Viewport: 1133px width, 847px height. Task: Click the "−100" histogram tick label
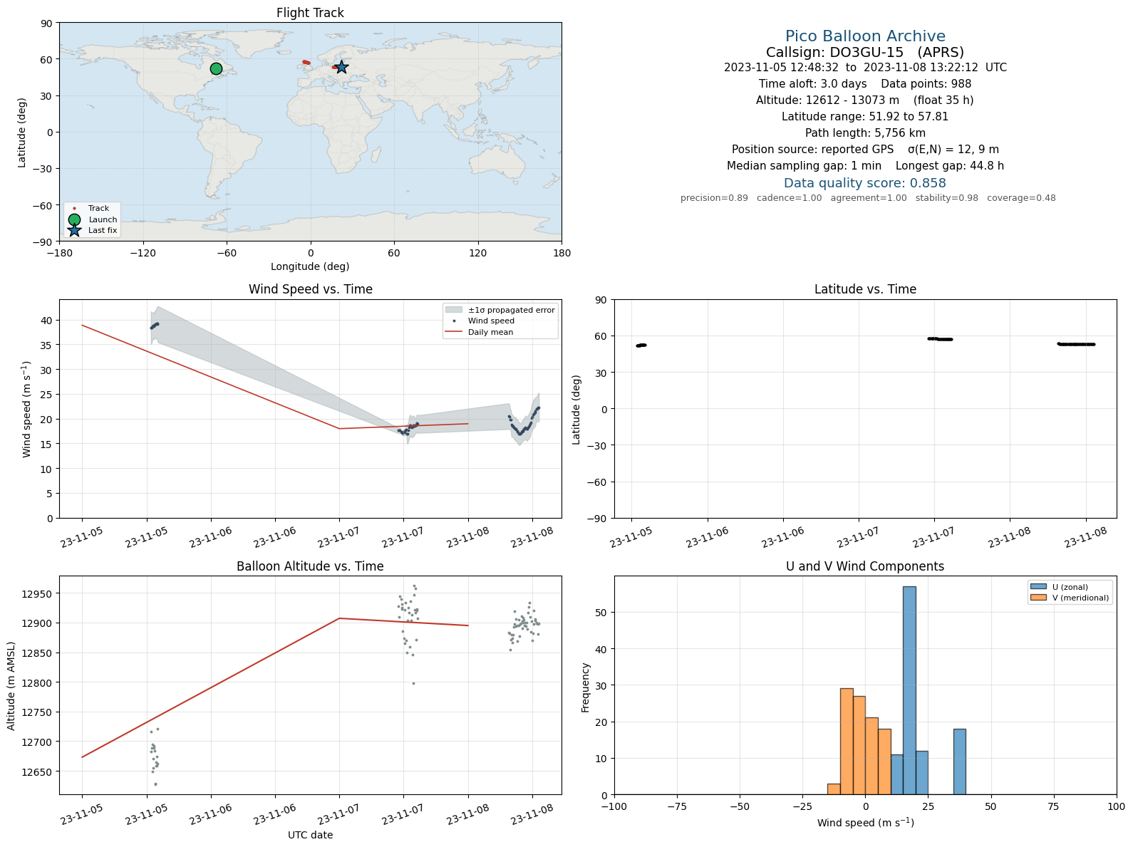pos(614,807)
